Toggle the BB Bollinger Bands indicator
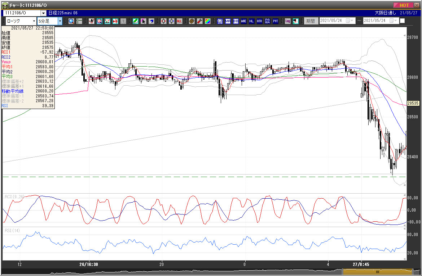Viewport: 422px width, 276px height. (236, 21)
